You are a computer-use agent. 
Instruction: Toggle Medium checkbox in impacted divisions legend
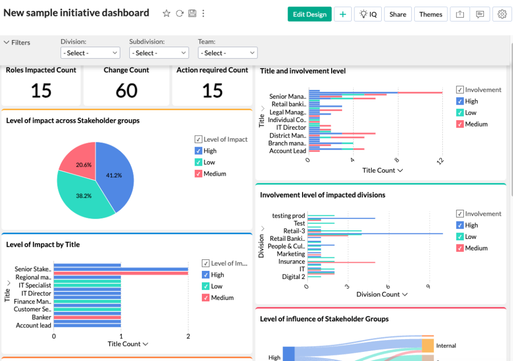[x=460, y=248]
